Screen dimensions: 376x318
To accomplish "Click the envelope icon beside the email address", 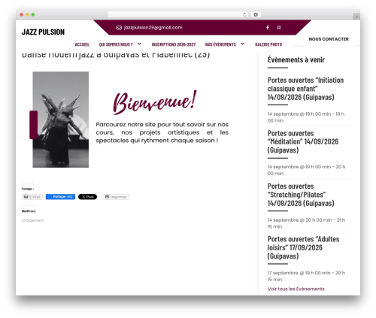I will 119,28.
